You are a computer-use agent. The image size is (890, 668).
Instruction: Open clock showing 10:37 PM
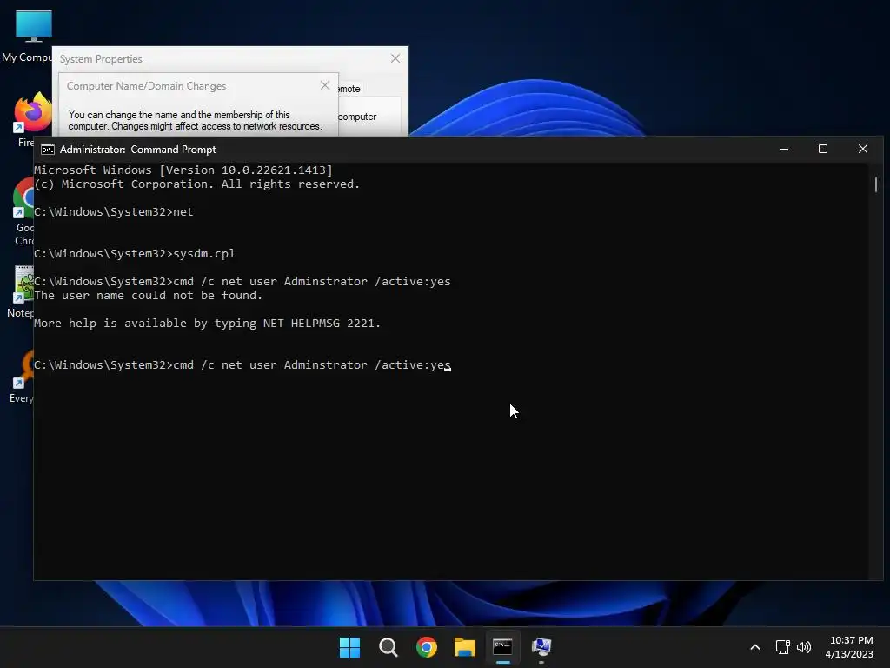(x=850, y=647)
